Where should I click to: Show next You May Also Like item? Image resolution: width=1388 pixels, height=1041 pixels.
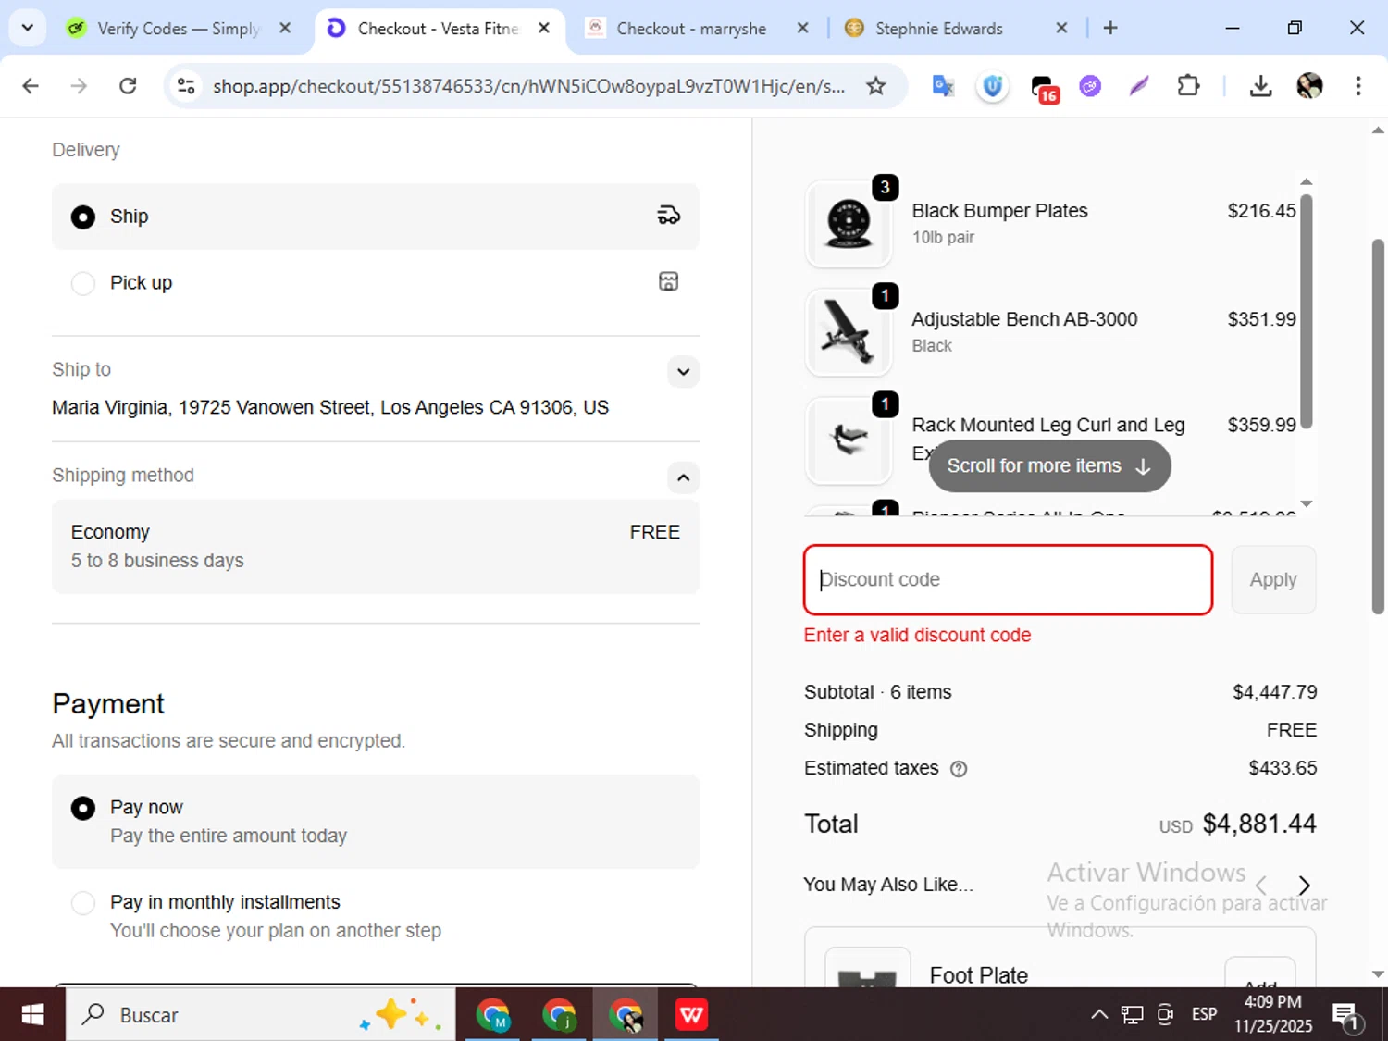(x=1304, y=886)
